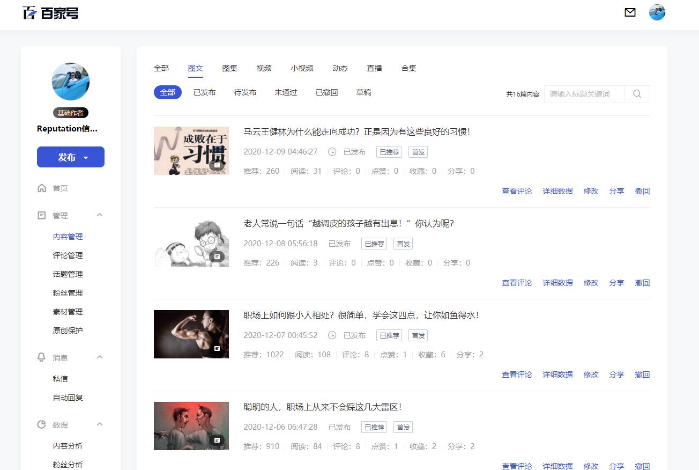Click the home icon beside 首页
Image resolution: width=699 pixels, height=470 pixels.
click(42, 188)
